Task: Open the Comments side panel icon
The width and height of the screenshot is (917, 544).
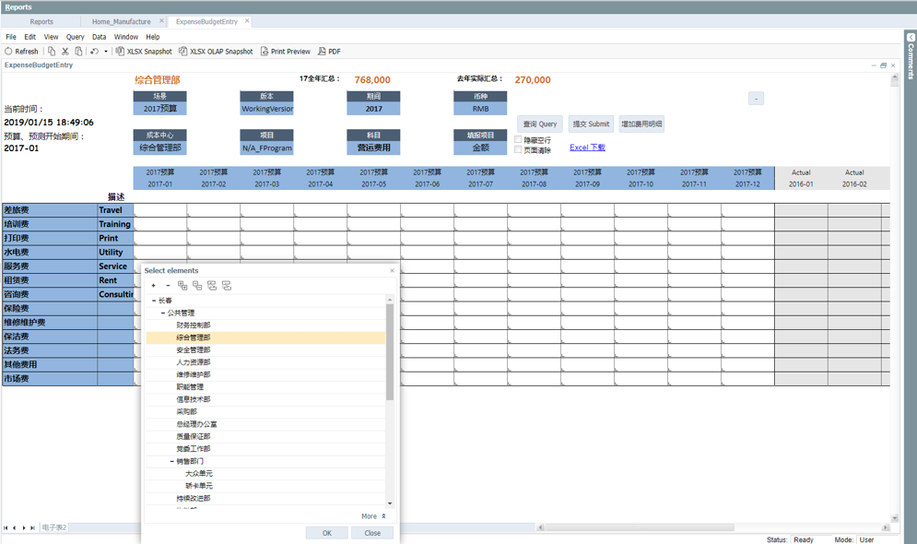Action: (911, 38)
